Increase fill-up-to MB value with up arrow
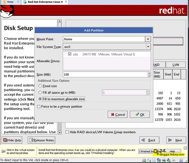This screenshot has height=163, width=189. coord(148,91)
